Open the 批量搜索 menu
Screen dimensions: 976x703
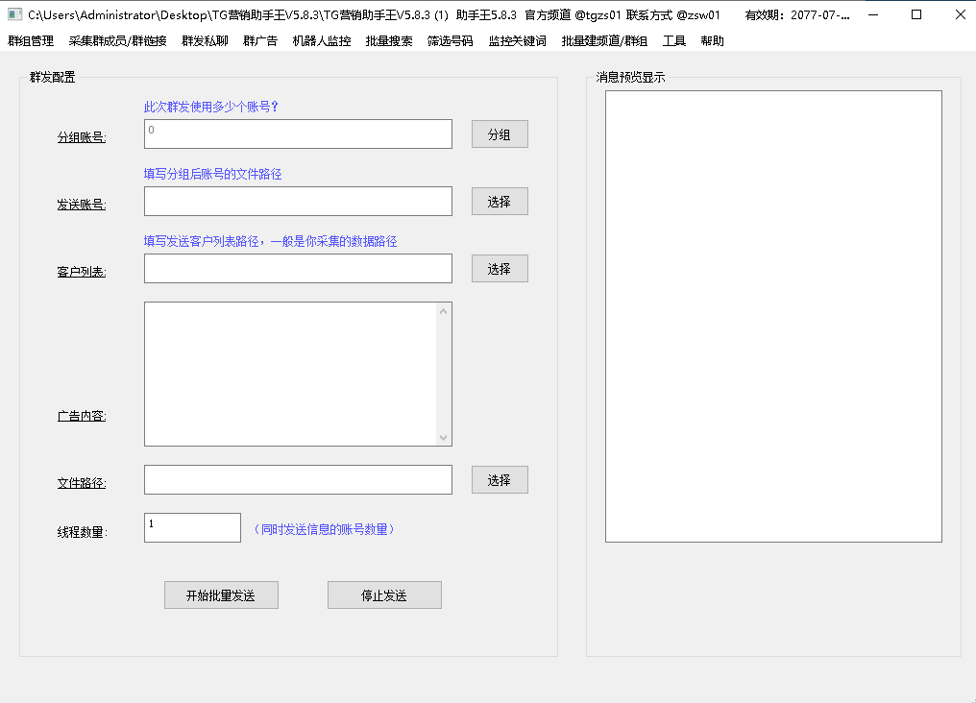[x=389, y=41]
